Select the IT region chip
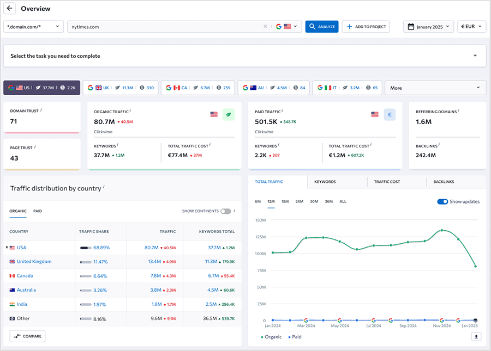Screen dimensions: 491x351 tap(348, 88)
